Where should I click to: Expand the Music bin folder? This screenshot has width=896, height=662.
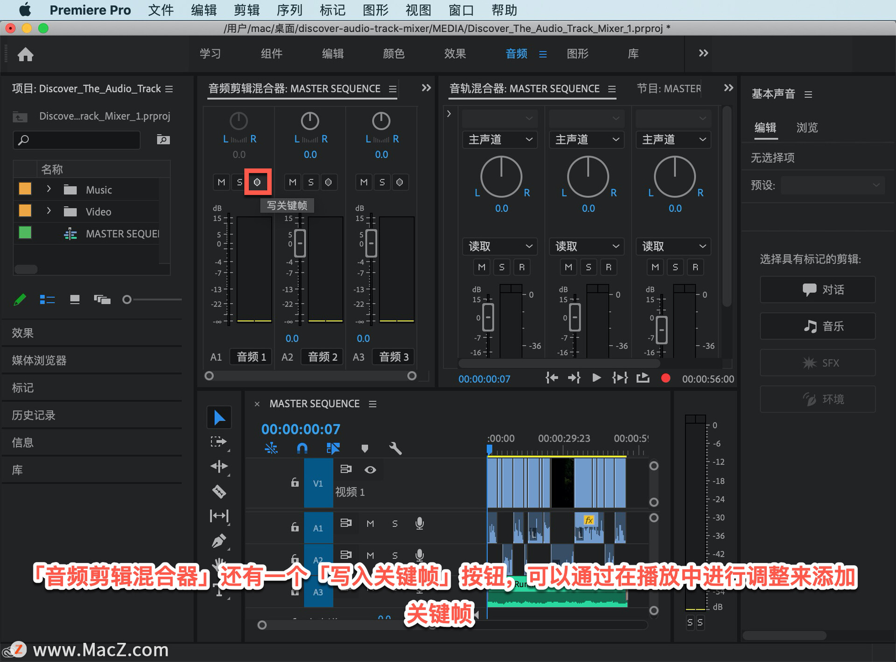(x=49, y=189)
